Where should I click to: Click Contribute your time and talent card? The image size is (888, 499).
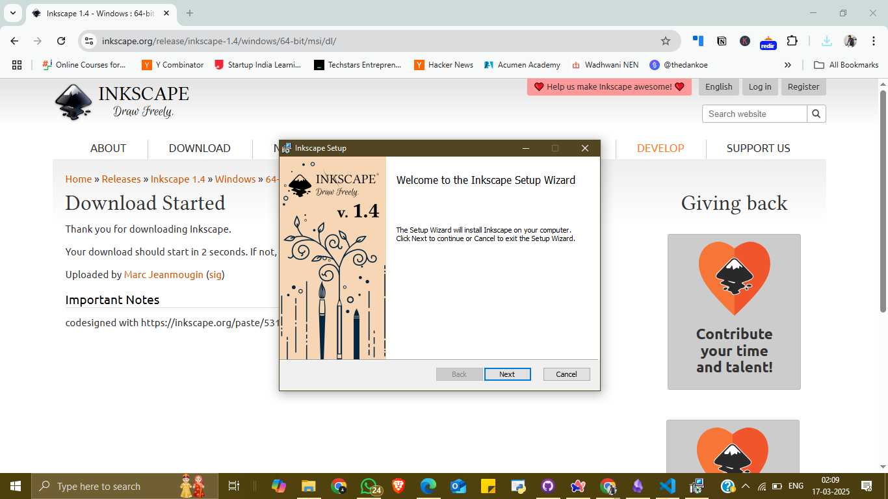(x=734, y=312)
